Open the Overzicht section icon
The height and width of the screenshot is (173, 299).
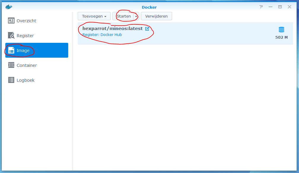pos(11,21)
